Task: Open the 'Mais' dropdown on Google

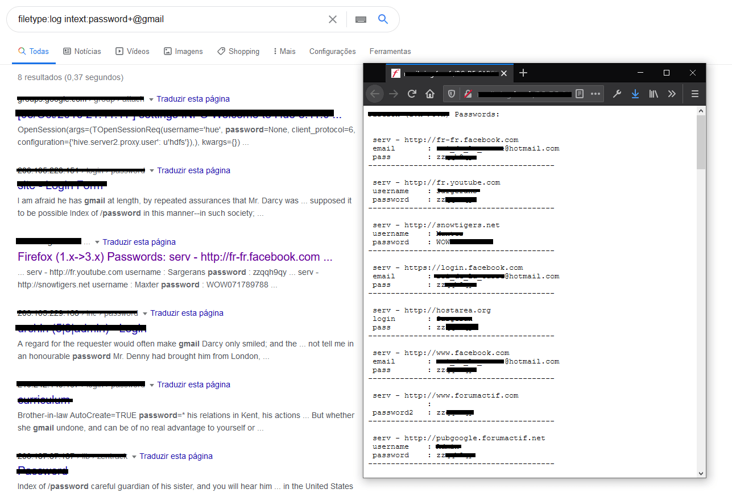Action: (284, 51)
